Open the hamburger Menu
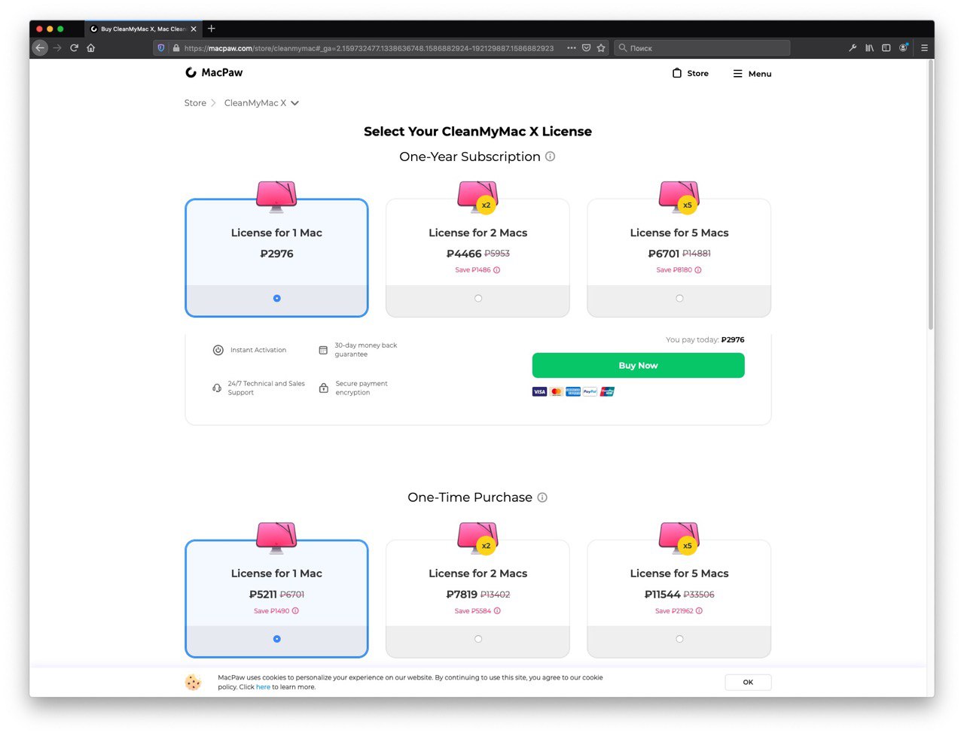This screenshot has width=964, height=736. (752, 74)
